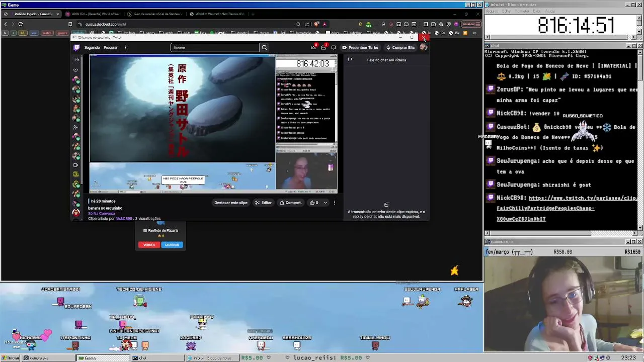This screenshot has height=362, width=644.
Task: Click the PARLASEA character in the game
Action: click(x=466, y=301)
